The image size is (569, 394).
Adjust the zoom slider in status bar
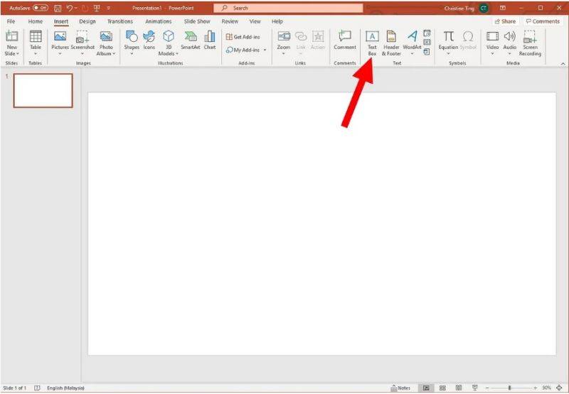509,388
